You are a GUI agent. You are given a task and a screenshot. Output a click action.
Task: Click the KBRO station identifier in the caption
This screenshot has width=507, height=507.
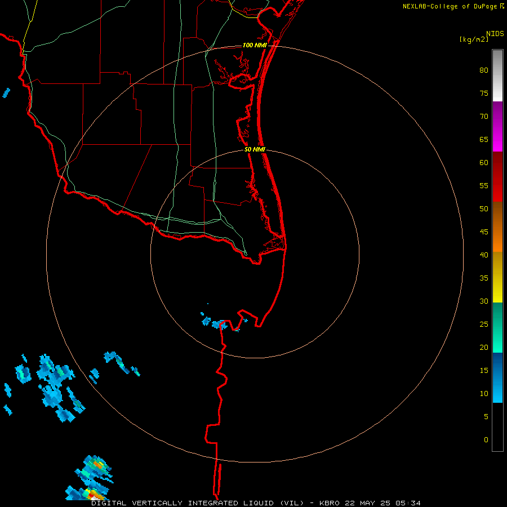click(330, 503)
